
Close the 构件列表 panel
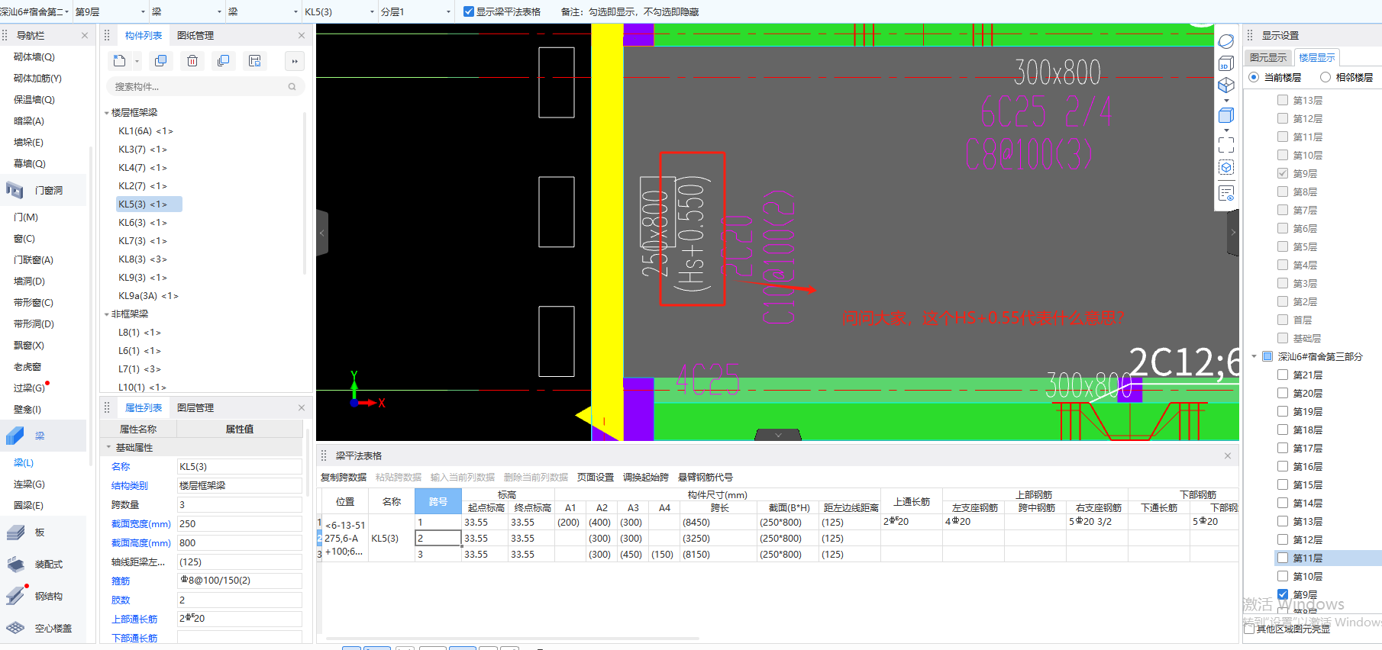302,35
